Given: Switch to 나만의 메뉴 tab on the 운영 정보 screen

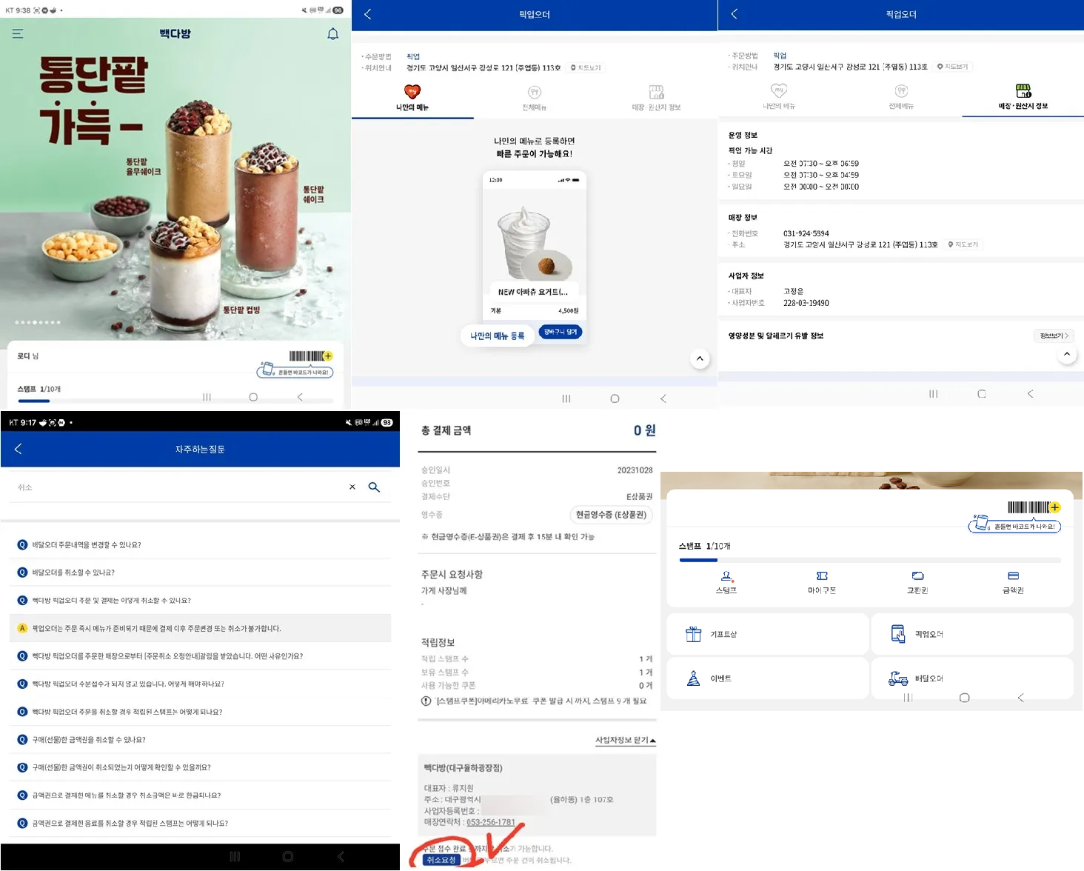Looking at the screenshot, I should [x=779, y=97].
